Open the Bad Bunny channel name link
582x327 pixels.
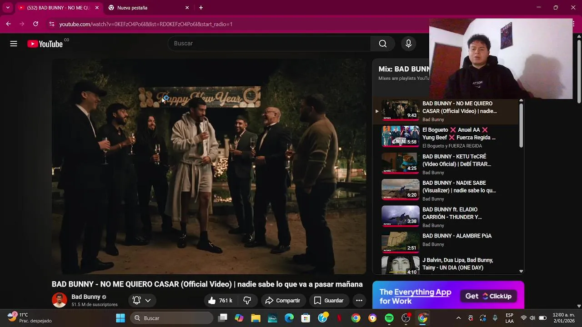85,297
